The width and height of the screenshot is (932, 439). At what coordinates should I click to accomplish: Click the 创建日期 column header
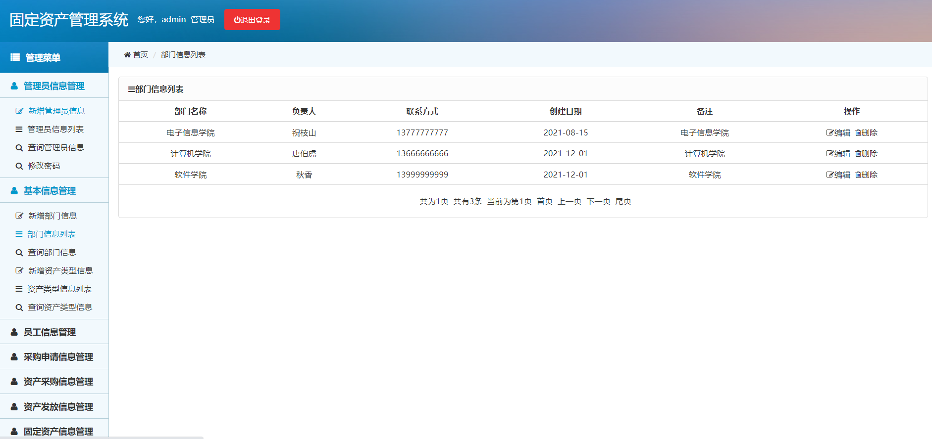(566, 111)
